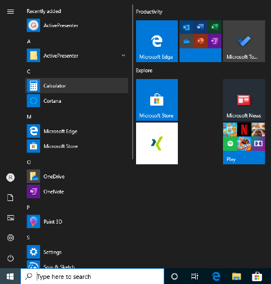Image resolution: width=271 pixels, height=284 pixels.
Task: Click the Recently added header
Action: point(44,11)
